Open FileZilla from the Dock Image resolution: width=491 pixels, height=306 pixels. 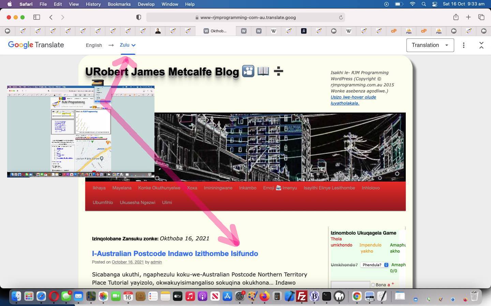[302, 296]
